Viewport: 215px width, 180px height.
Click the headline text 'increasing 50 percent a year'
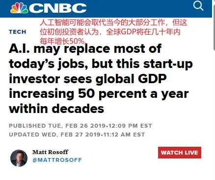pyautogui.click(x=99, y=94)
